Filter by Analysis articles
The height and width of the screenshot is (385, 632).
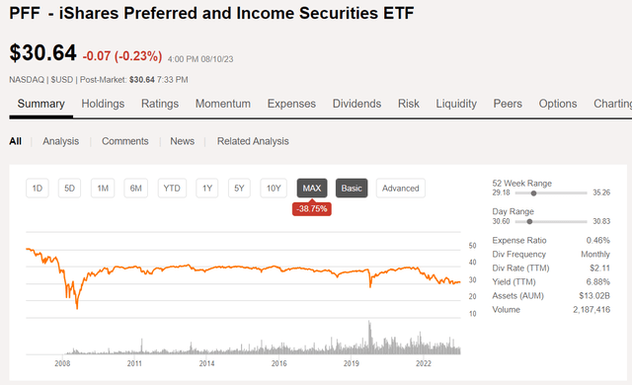[x=61, y=141]
